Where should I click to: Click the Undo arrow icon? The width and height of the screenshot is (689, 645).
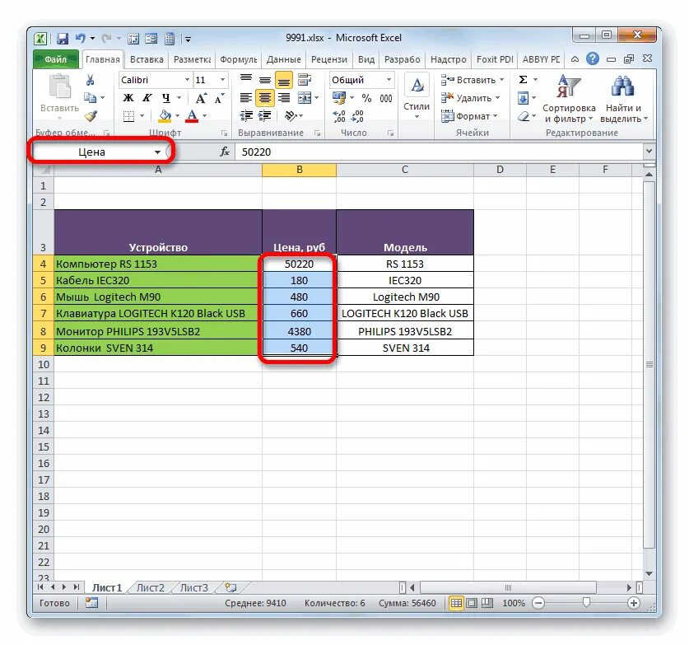(x=80, y=39)
